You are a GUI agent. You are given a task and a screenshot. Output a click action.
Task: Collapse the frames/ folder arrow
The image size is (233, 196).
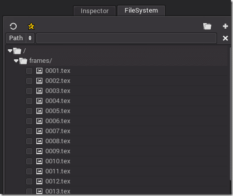click(16, 61)
